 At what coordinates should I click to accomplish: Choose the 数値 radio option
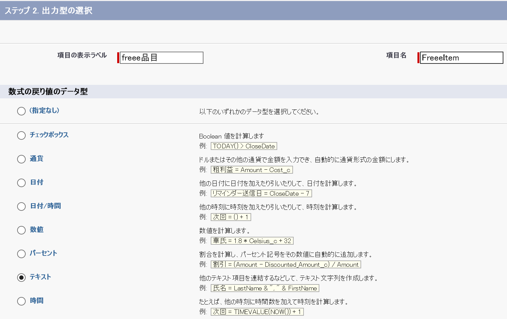pos(21,230)
